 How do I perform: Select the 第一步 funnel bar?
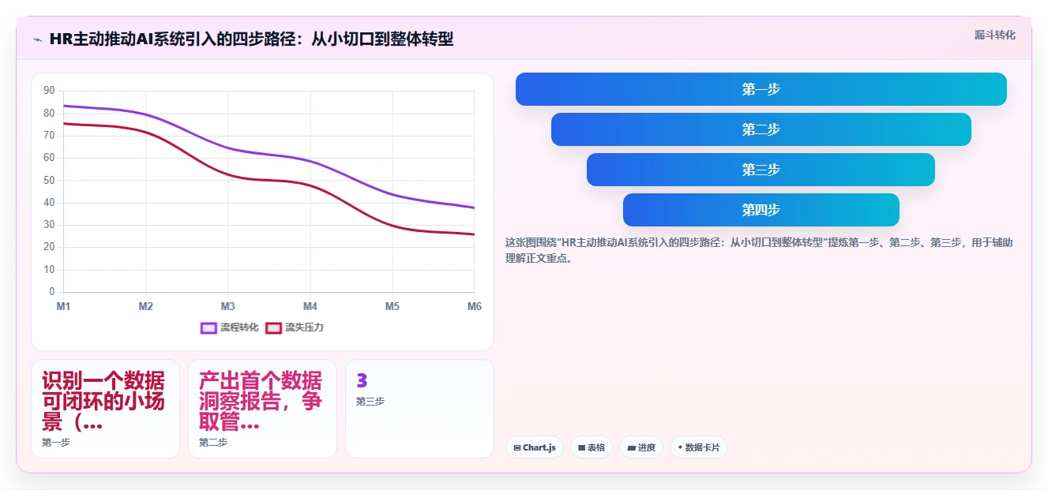(x=761, y=89)
